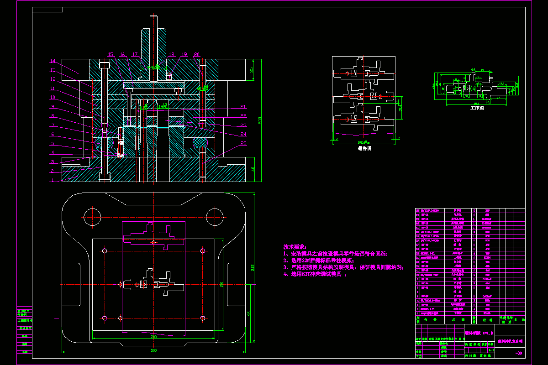Select the 工序图 drawing title
This screenshot has height=365, width=548.
tap(477, 109)
